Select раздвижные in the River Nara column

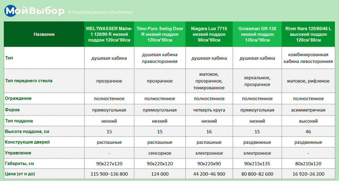[308, 142]
